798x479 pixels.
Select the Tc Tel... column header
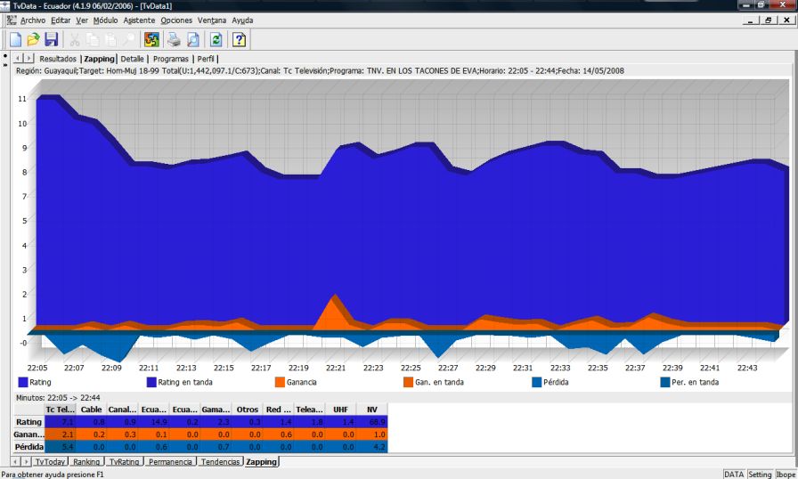tap(60, 410)
